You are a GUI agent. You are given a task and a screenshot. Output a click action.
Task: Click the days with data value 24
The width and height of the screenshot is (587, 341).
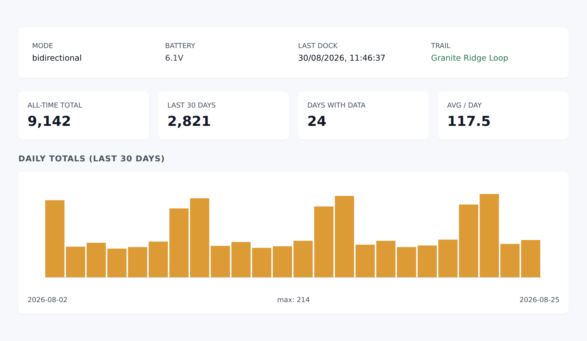point(317,121)
